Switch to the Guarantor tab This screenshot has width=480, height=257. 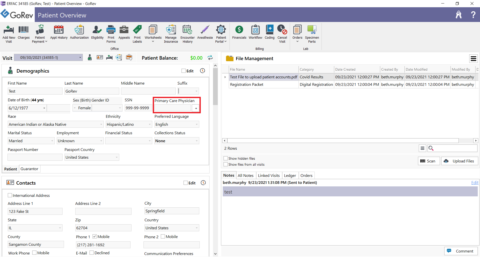tap(29, 169)
